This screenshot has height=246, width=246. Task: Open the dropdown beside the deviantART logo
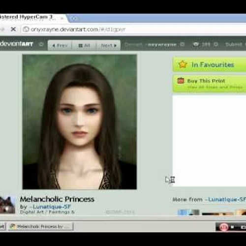pos(41,44)
